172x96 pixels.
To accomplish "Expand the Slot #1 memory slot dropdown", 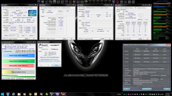I will click(120, 11).
